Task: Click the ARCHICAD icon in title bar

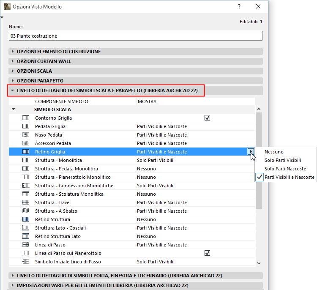Action: pyautogui.click(x=7, y=6)
